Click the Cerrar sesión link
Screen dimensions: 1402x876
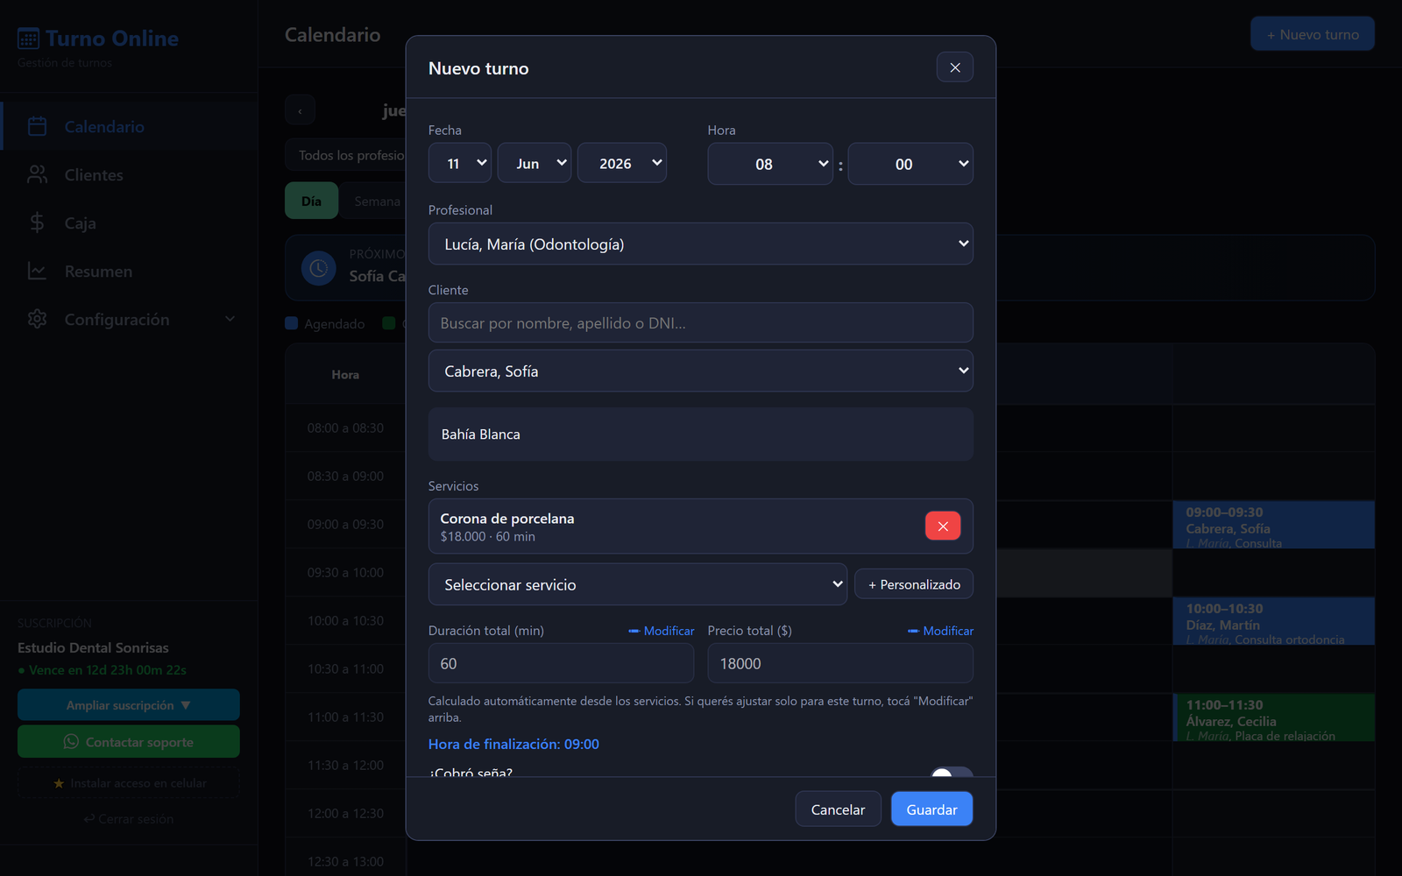(129, 818)
